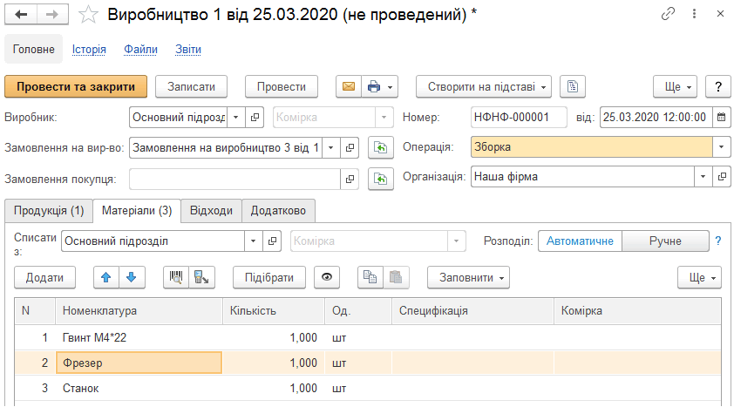Go forward with the right arrow button
Viewport: 734px width, 407px height.
click(52, 15)
